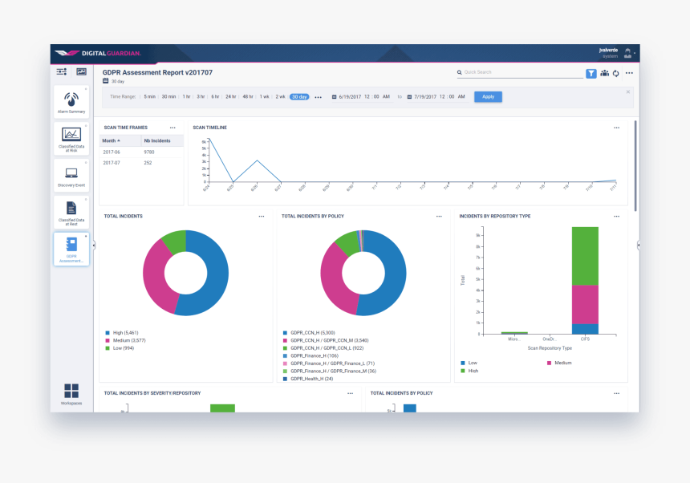The image size is (690, 483).
Task: Select the 24 hr time range
Action: (230, 97)
